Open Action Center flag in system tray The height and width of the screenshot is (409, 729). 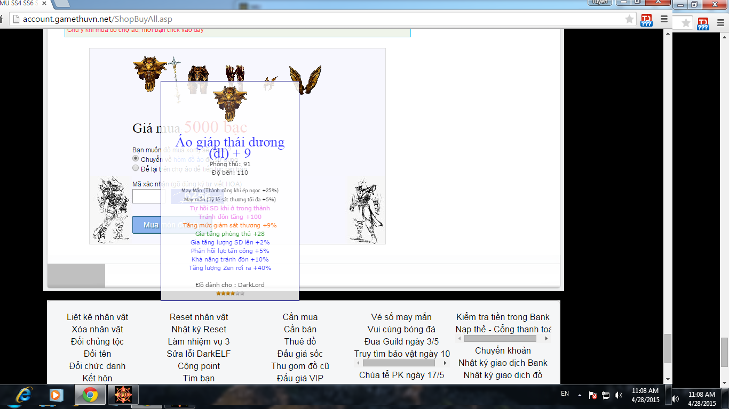tap(593, 395)
